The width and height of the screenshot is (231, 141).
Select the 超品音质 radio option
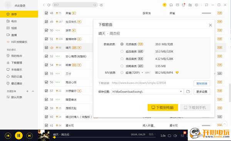pos(122,51)
